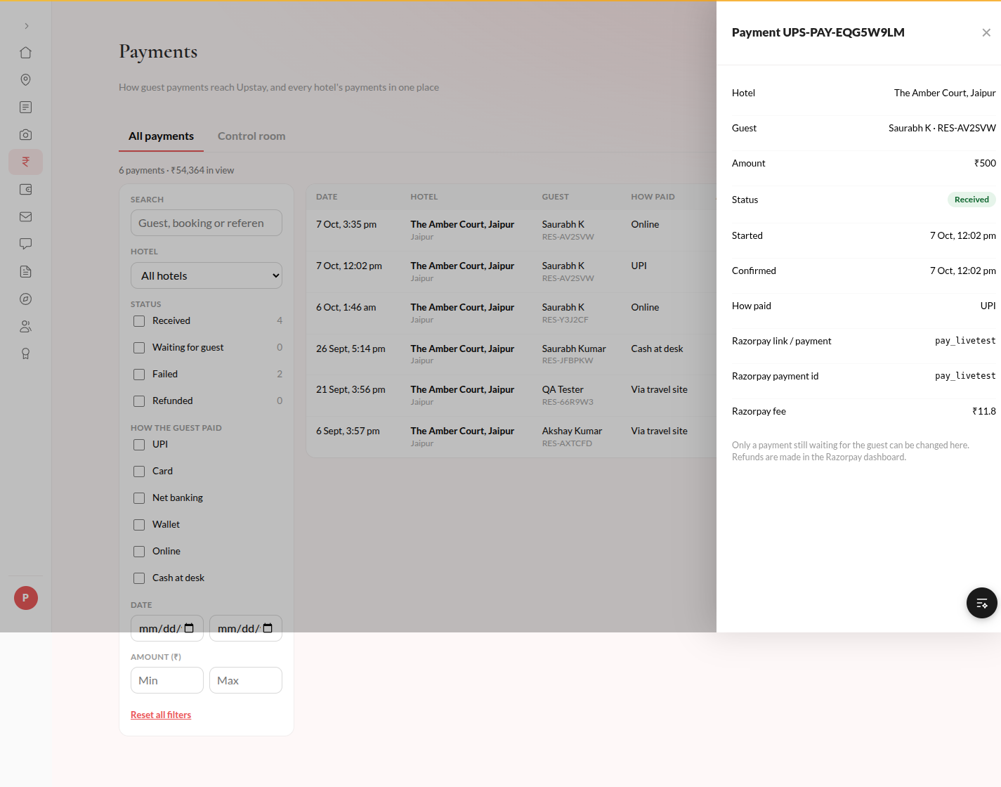This screenshot has height=787, width=1001.
Task: Click the red P profile avatar
Action: (x=26, y=598)
